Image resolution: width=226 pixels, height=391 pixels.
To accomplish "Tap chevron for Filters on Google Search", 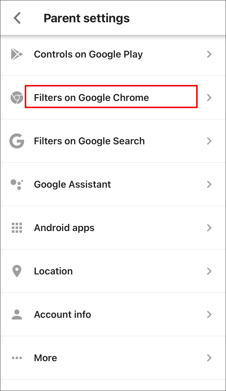I will (x=209, y=141).
